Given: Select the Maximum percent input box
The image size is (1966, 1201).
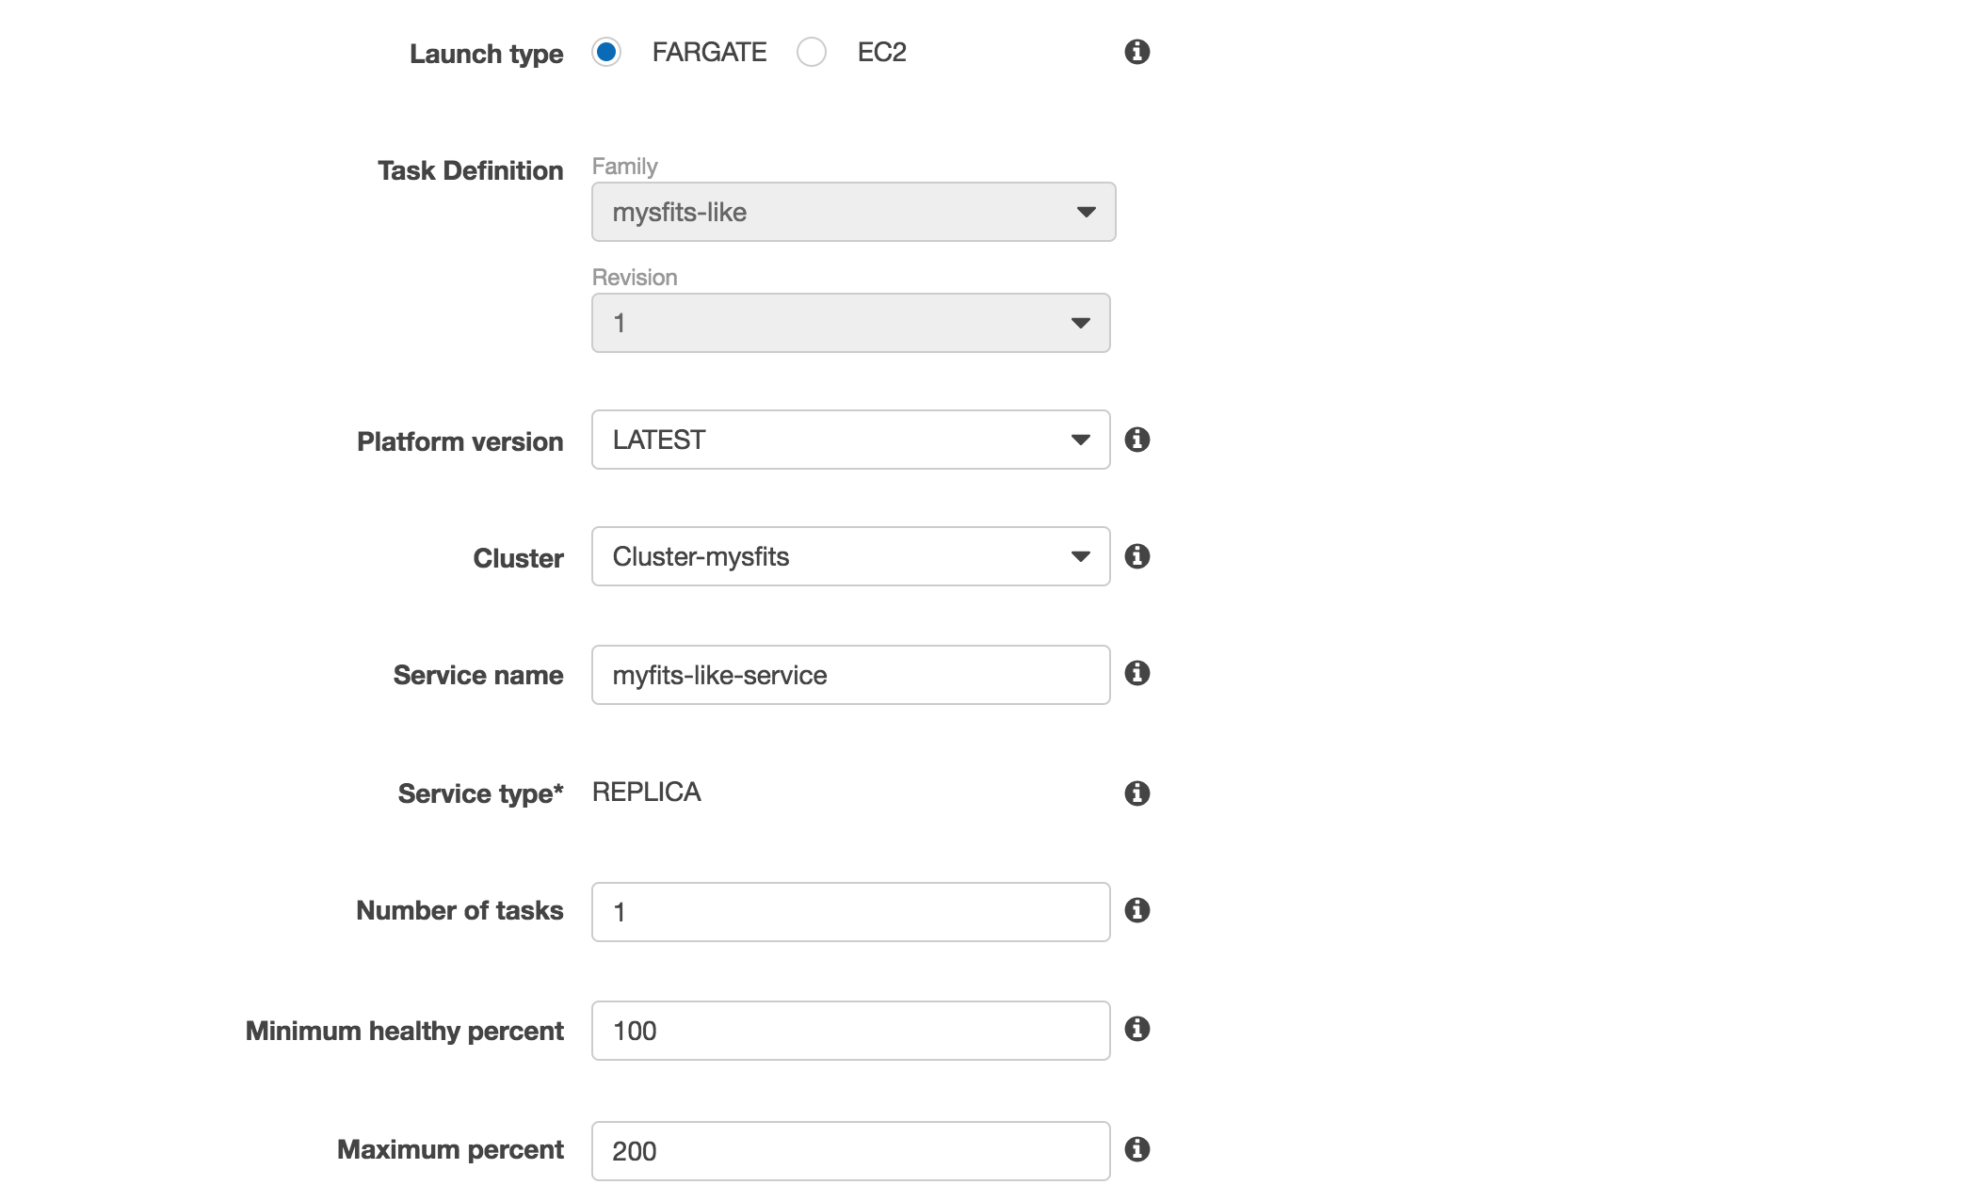Looking at the screenshot, I should click(x=851, y=1151).
